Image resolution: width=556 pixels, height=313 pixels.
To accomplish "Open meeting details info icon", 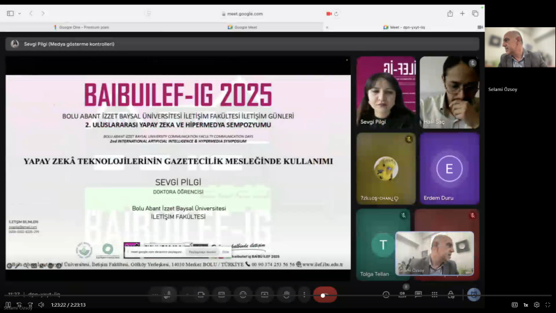I will coord(386,294).
